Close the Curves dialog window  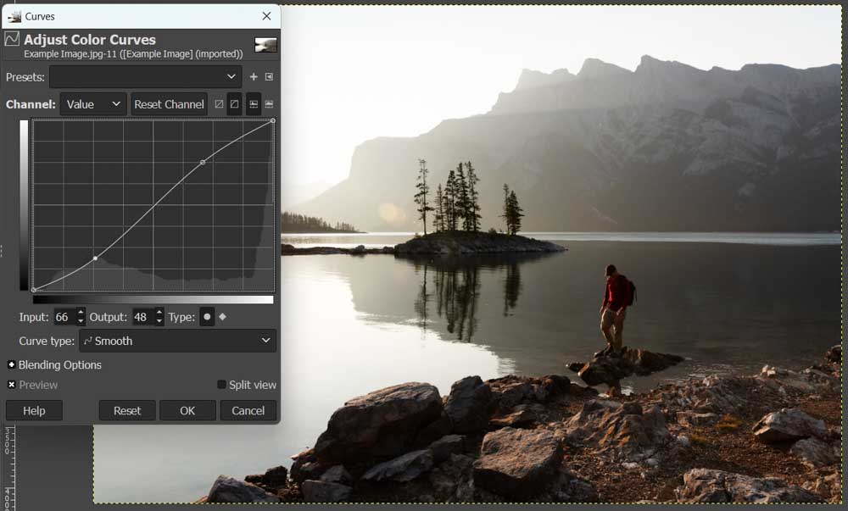coord(266,16)
